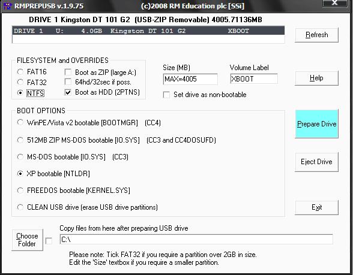Image resolution: width=353 pixels, height=275 pixels.
Task: Choose 512MB ZIP MS-DOS bootable option
Action: tap(20, 140)
